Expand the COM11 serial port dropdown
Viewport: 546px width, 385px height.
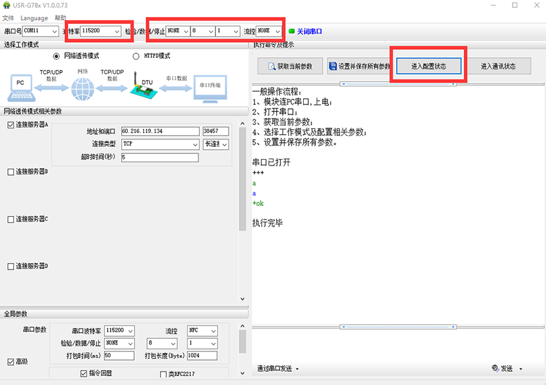point(40,31)
